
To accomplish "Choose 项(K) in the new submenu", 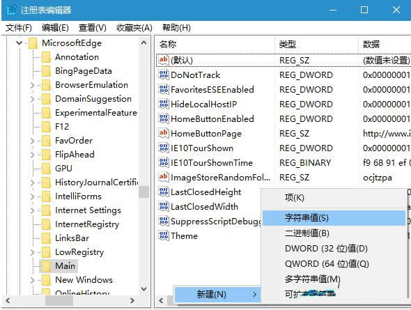I will (334, 198).
